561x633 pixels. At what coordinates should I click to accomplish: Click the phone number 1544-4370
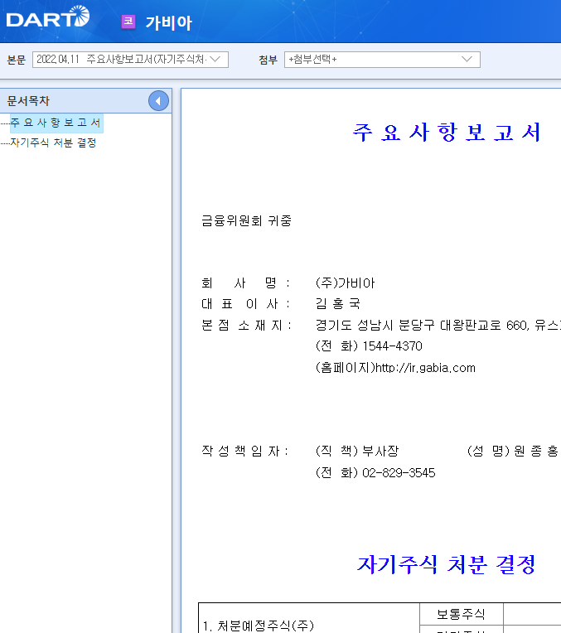pyautogui.click(x=392, y=346)
